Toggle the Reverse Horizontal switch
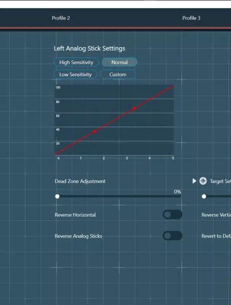Image resolution: width=231 pixels, height=305 pixels. tap(172, 215)
